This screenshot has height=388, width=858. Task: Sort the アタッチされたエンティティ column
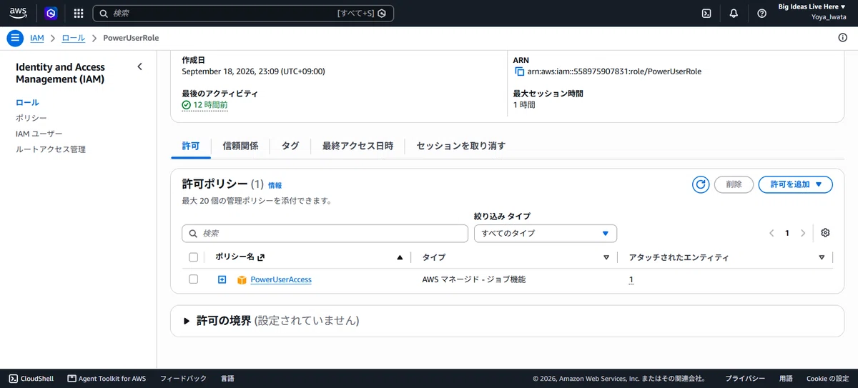(x=822, y=257)
